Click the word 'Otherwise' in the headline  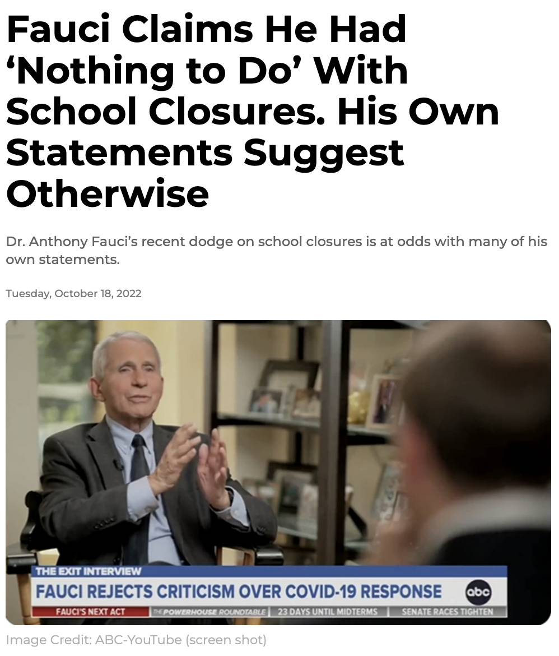108,193
